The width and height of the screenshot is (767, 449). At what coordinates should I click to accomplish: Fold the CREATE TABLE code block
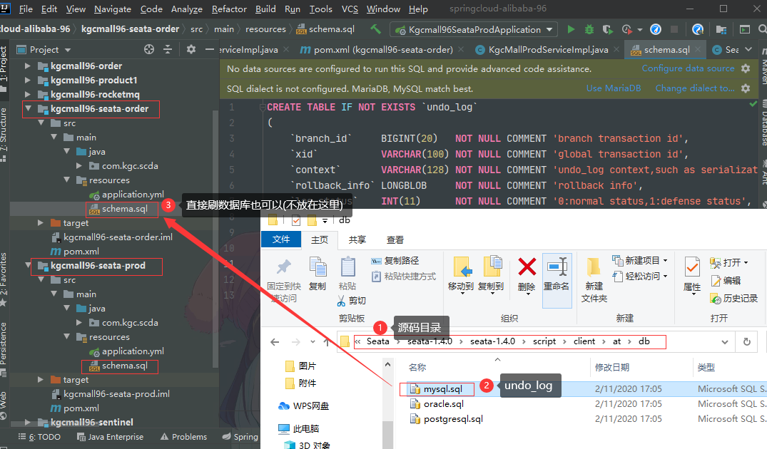coord(263,107)
